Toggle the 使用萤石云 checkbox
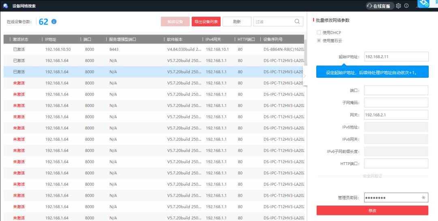Viewport: 438px width, 221px height. click(x=319, y=41)
